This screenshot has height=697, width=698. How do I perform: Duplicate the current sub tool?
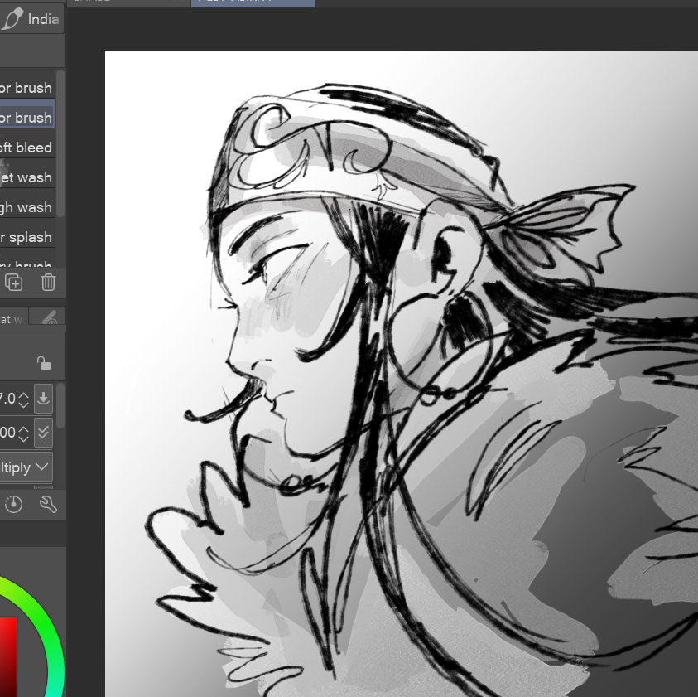pos(13,282)
